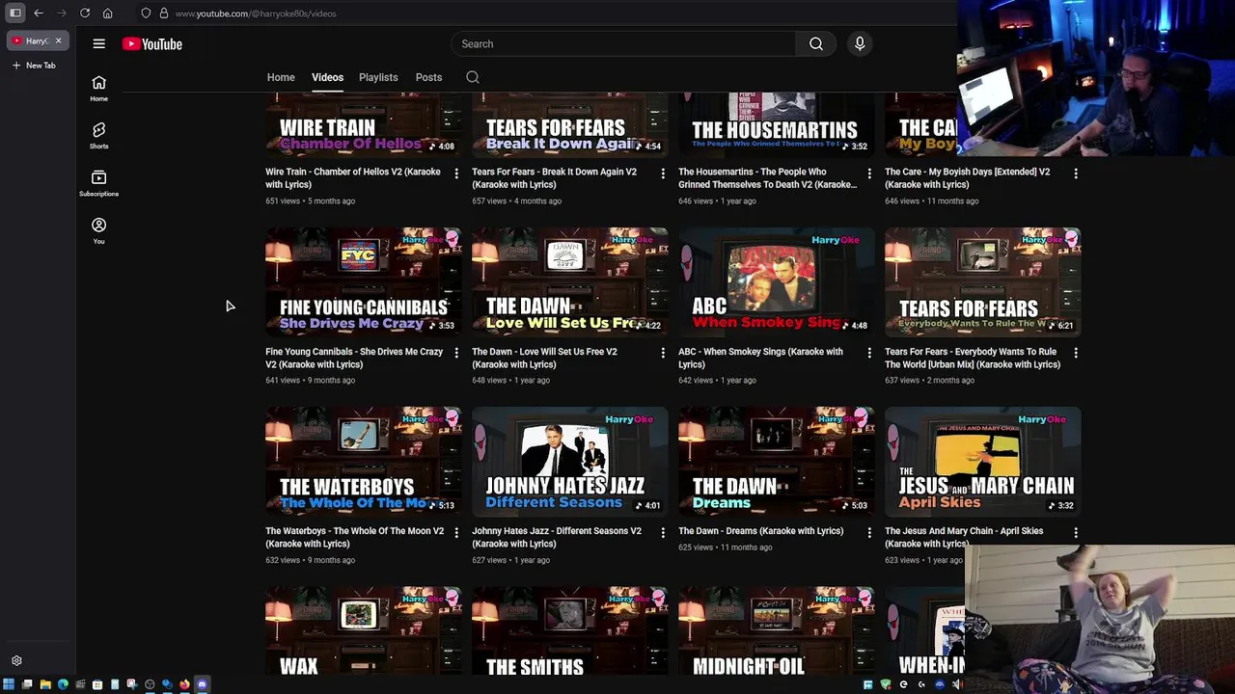Open Fine Young Cannibals She Drives Me Crazy title
Image resolution: width=1235 pixels, height=694 pixels.
[x=354, y=358]
